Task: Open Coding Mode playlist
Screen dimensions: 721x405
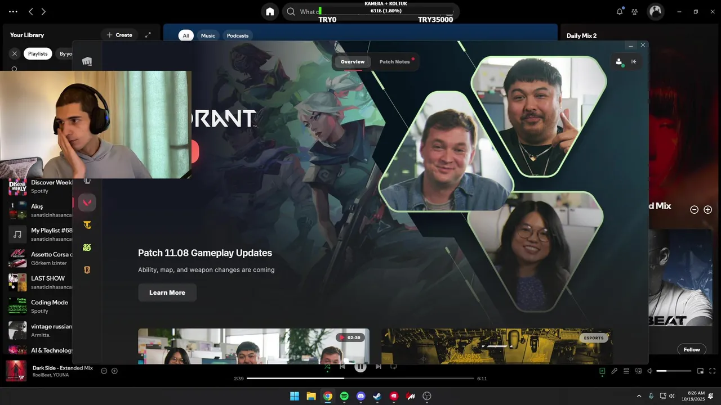Action: [x=39, y=307]
